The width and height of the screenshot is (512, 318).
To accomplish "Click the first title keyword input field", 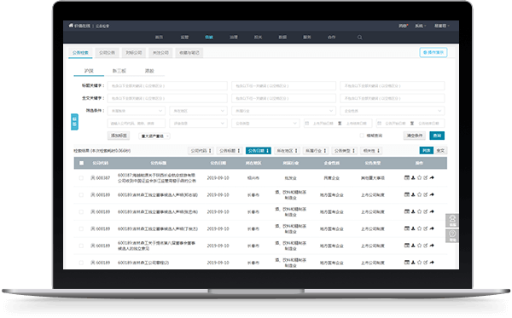I will [x=167, y=86].
